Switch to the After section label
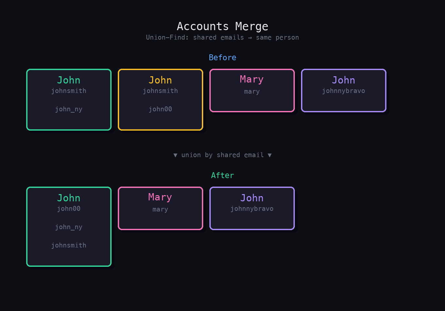This screenshot has width=445, height=311. 222,175
